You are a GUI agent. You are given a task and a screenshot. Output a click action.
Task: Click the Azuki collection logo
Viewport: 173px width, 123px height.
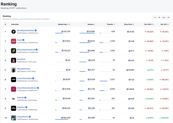[14, 41]
